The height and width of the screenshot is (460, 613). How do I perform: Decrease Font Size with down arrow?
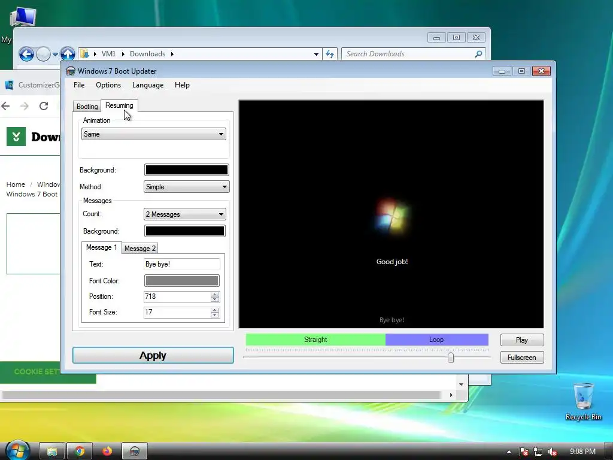(x=215, y=315)
